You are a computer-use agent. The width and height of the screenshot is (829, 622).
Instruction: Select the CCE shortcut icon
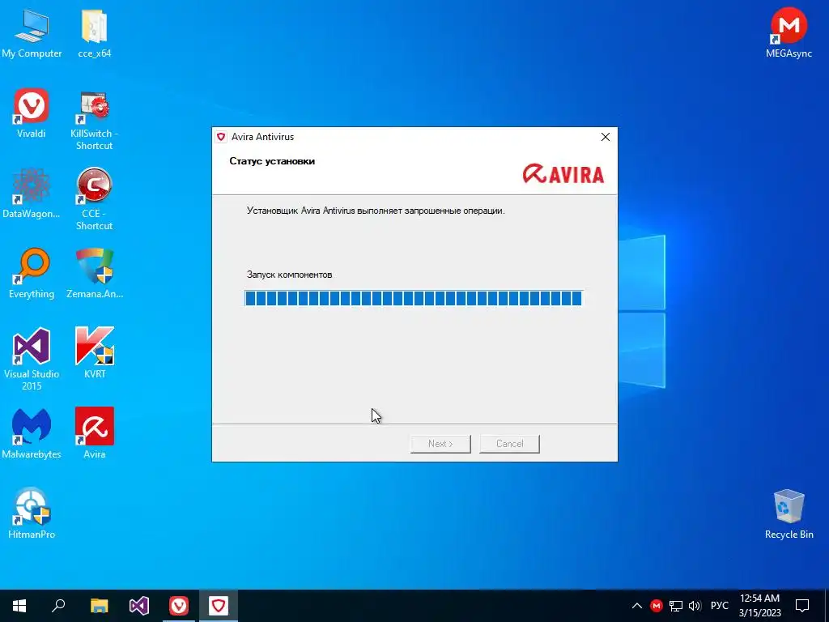tap(94, 199)
